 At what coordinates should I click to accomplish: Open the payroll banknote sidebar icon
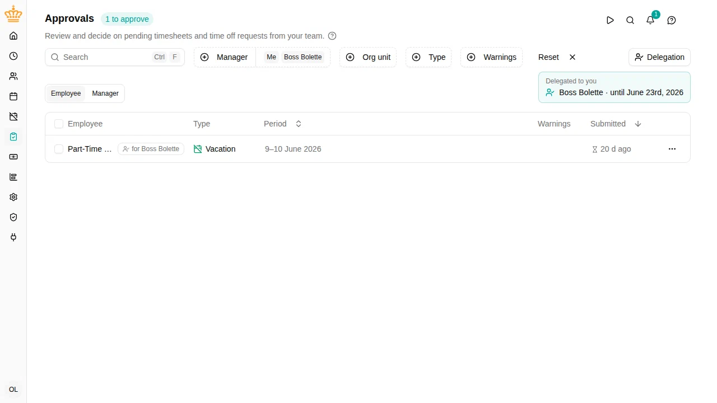(x=13, y=157)
